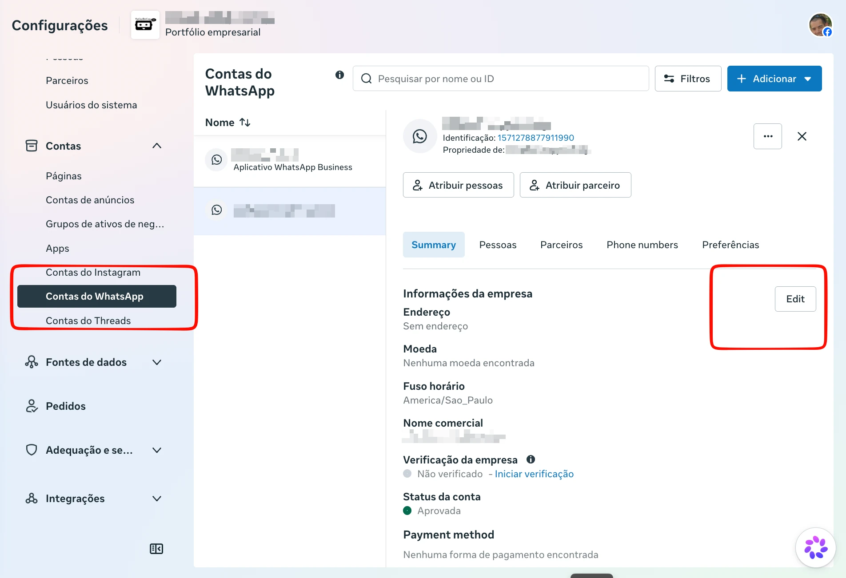Click Atribuir parceiro button
Image resolution: width=846 pixels, height=578 pixels.
tap(575, 185)
